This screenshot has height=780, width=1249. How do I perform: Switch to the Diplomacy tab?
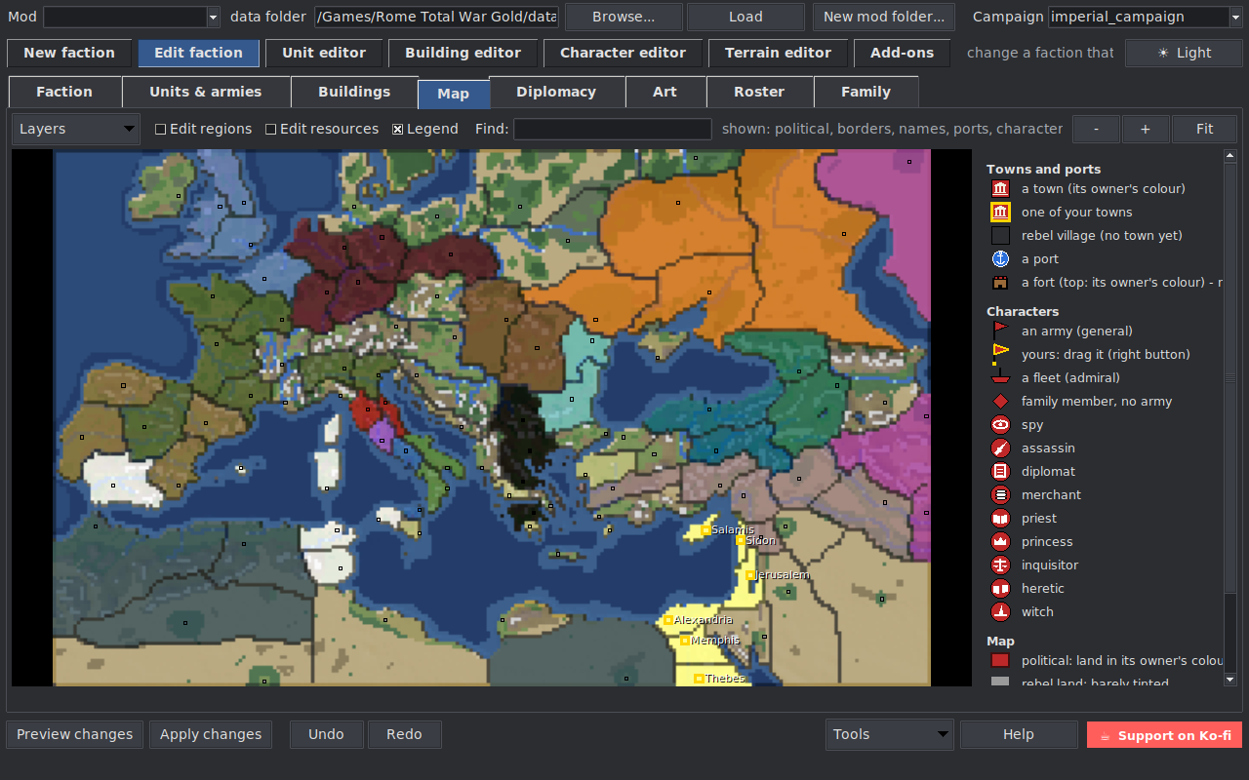(x=556, y=92)
